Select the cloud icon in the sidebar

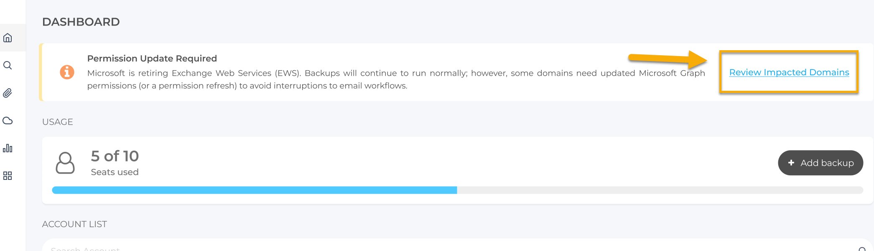(x=8, y=120)
